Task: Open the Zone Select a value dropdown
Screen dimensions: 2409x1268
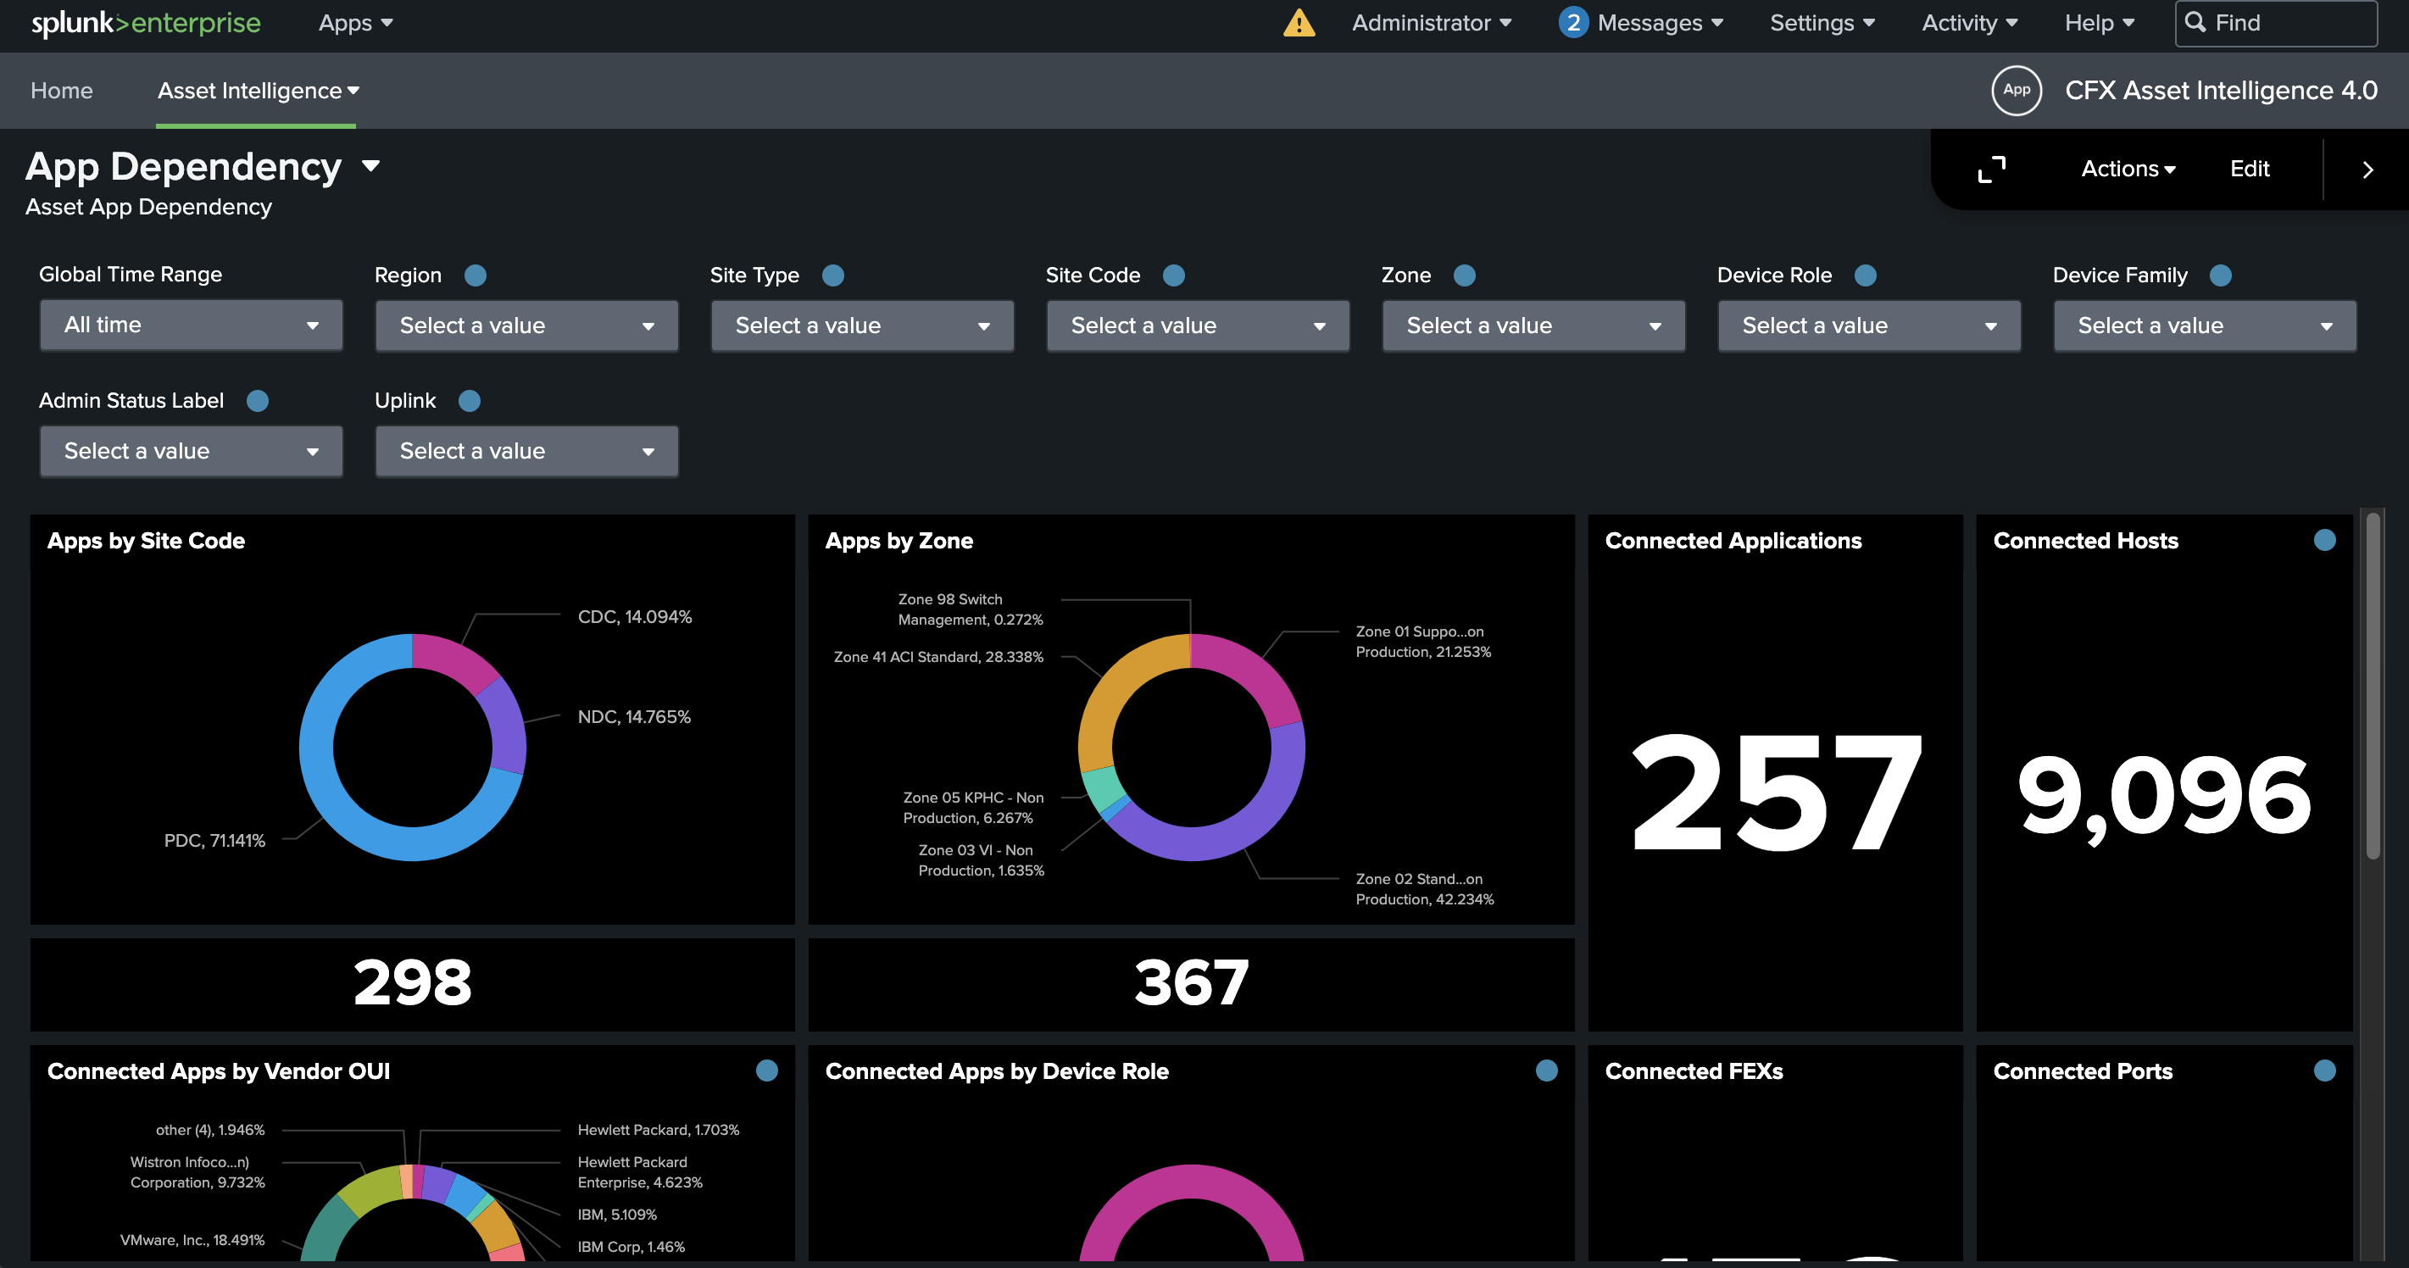Action: 1533,325
